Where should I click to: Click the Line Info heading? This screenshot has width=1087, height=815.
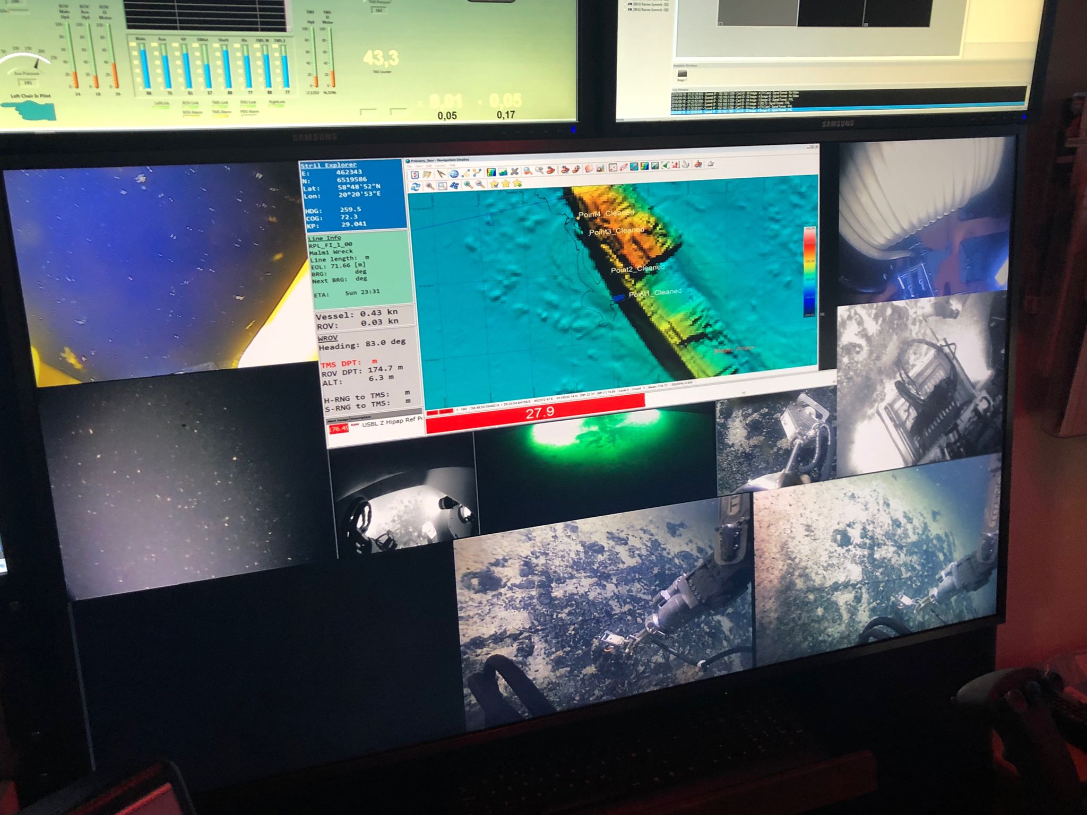[x=324, y=238]
